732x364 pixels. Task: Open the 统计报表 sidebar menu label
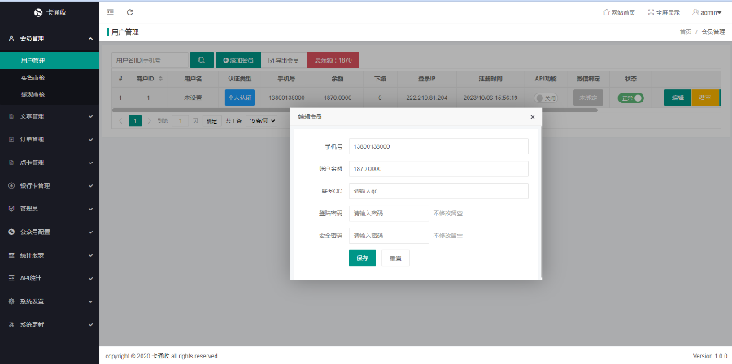33,255
